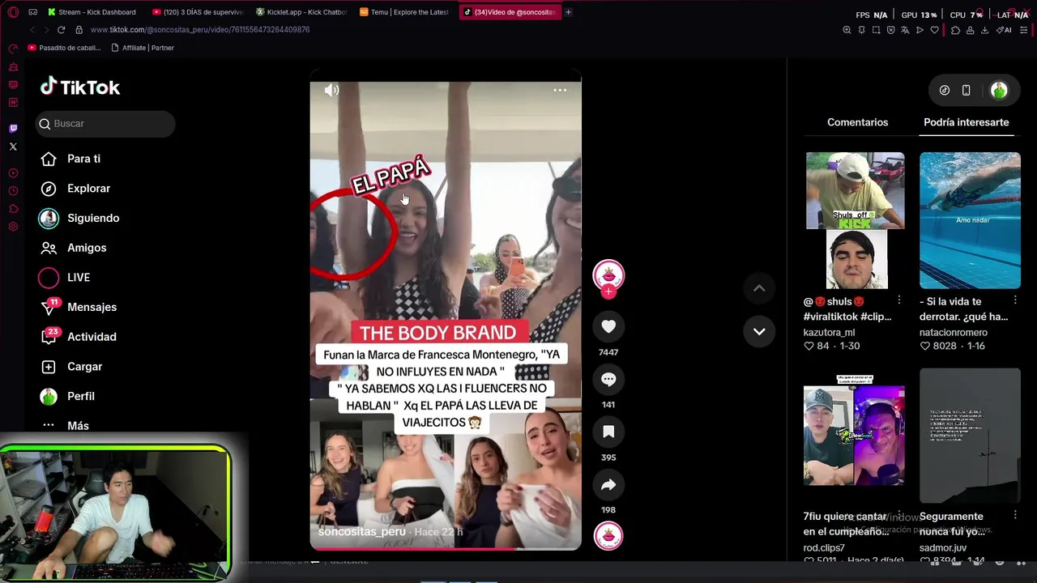Image resolution: width=1037 pixels, height=583 pixels.
Task: Switch to Kicklet.app Kick Chatbot tab
Action: (301, 12)
